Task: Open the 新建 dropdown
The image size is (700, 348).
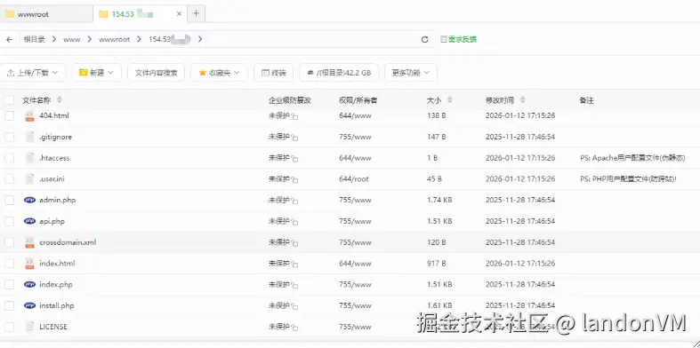Action: coord(96,73)
